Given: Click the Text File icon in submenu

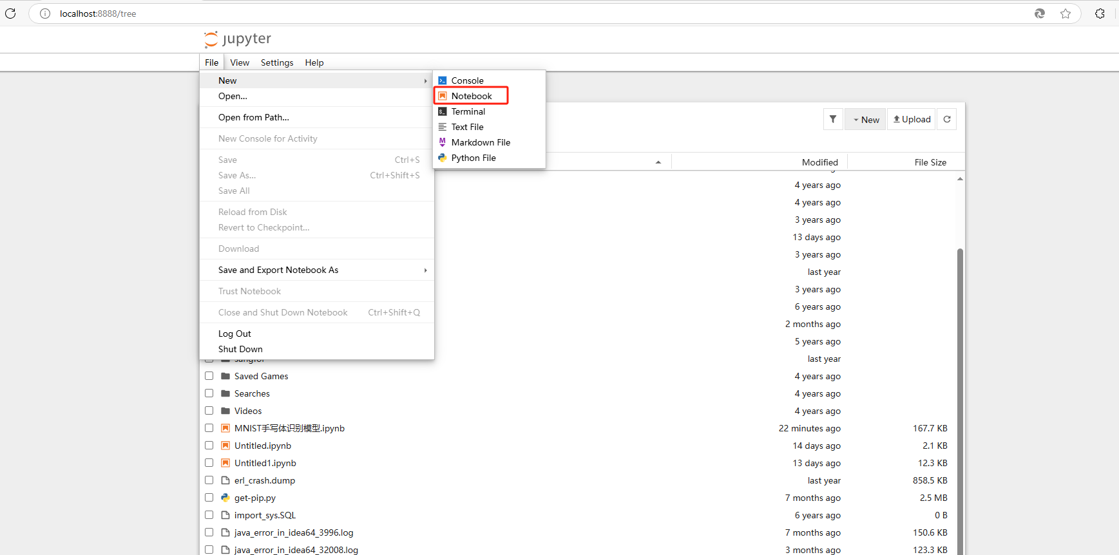Looking at the screenshot, I should pyautogui.click(x=443, y=127).
